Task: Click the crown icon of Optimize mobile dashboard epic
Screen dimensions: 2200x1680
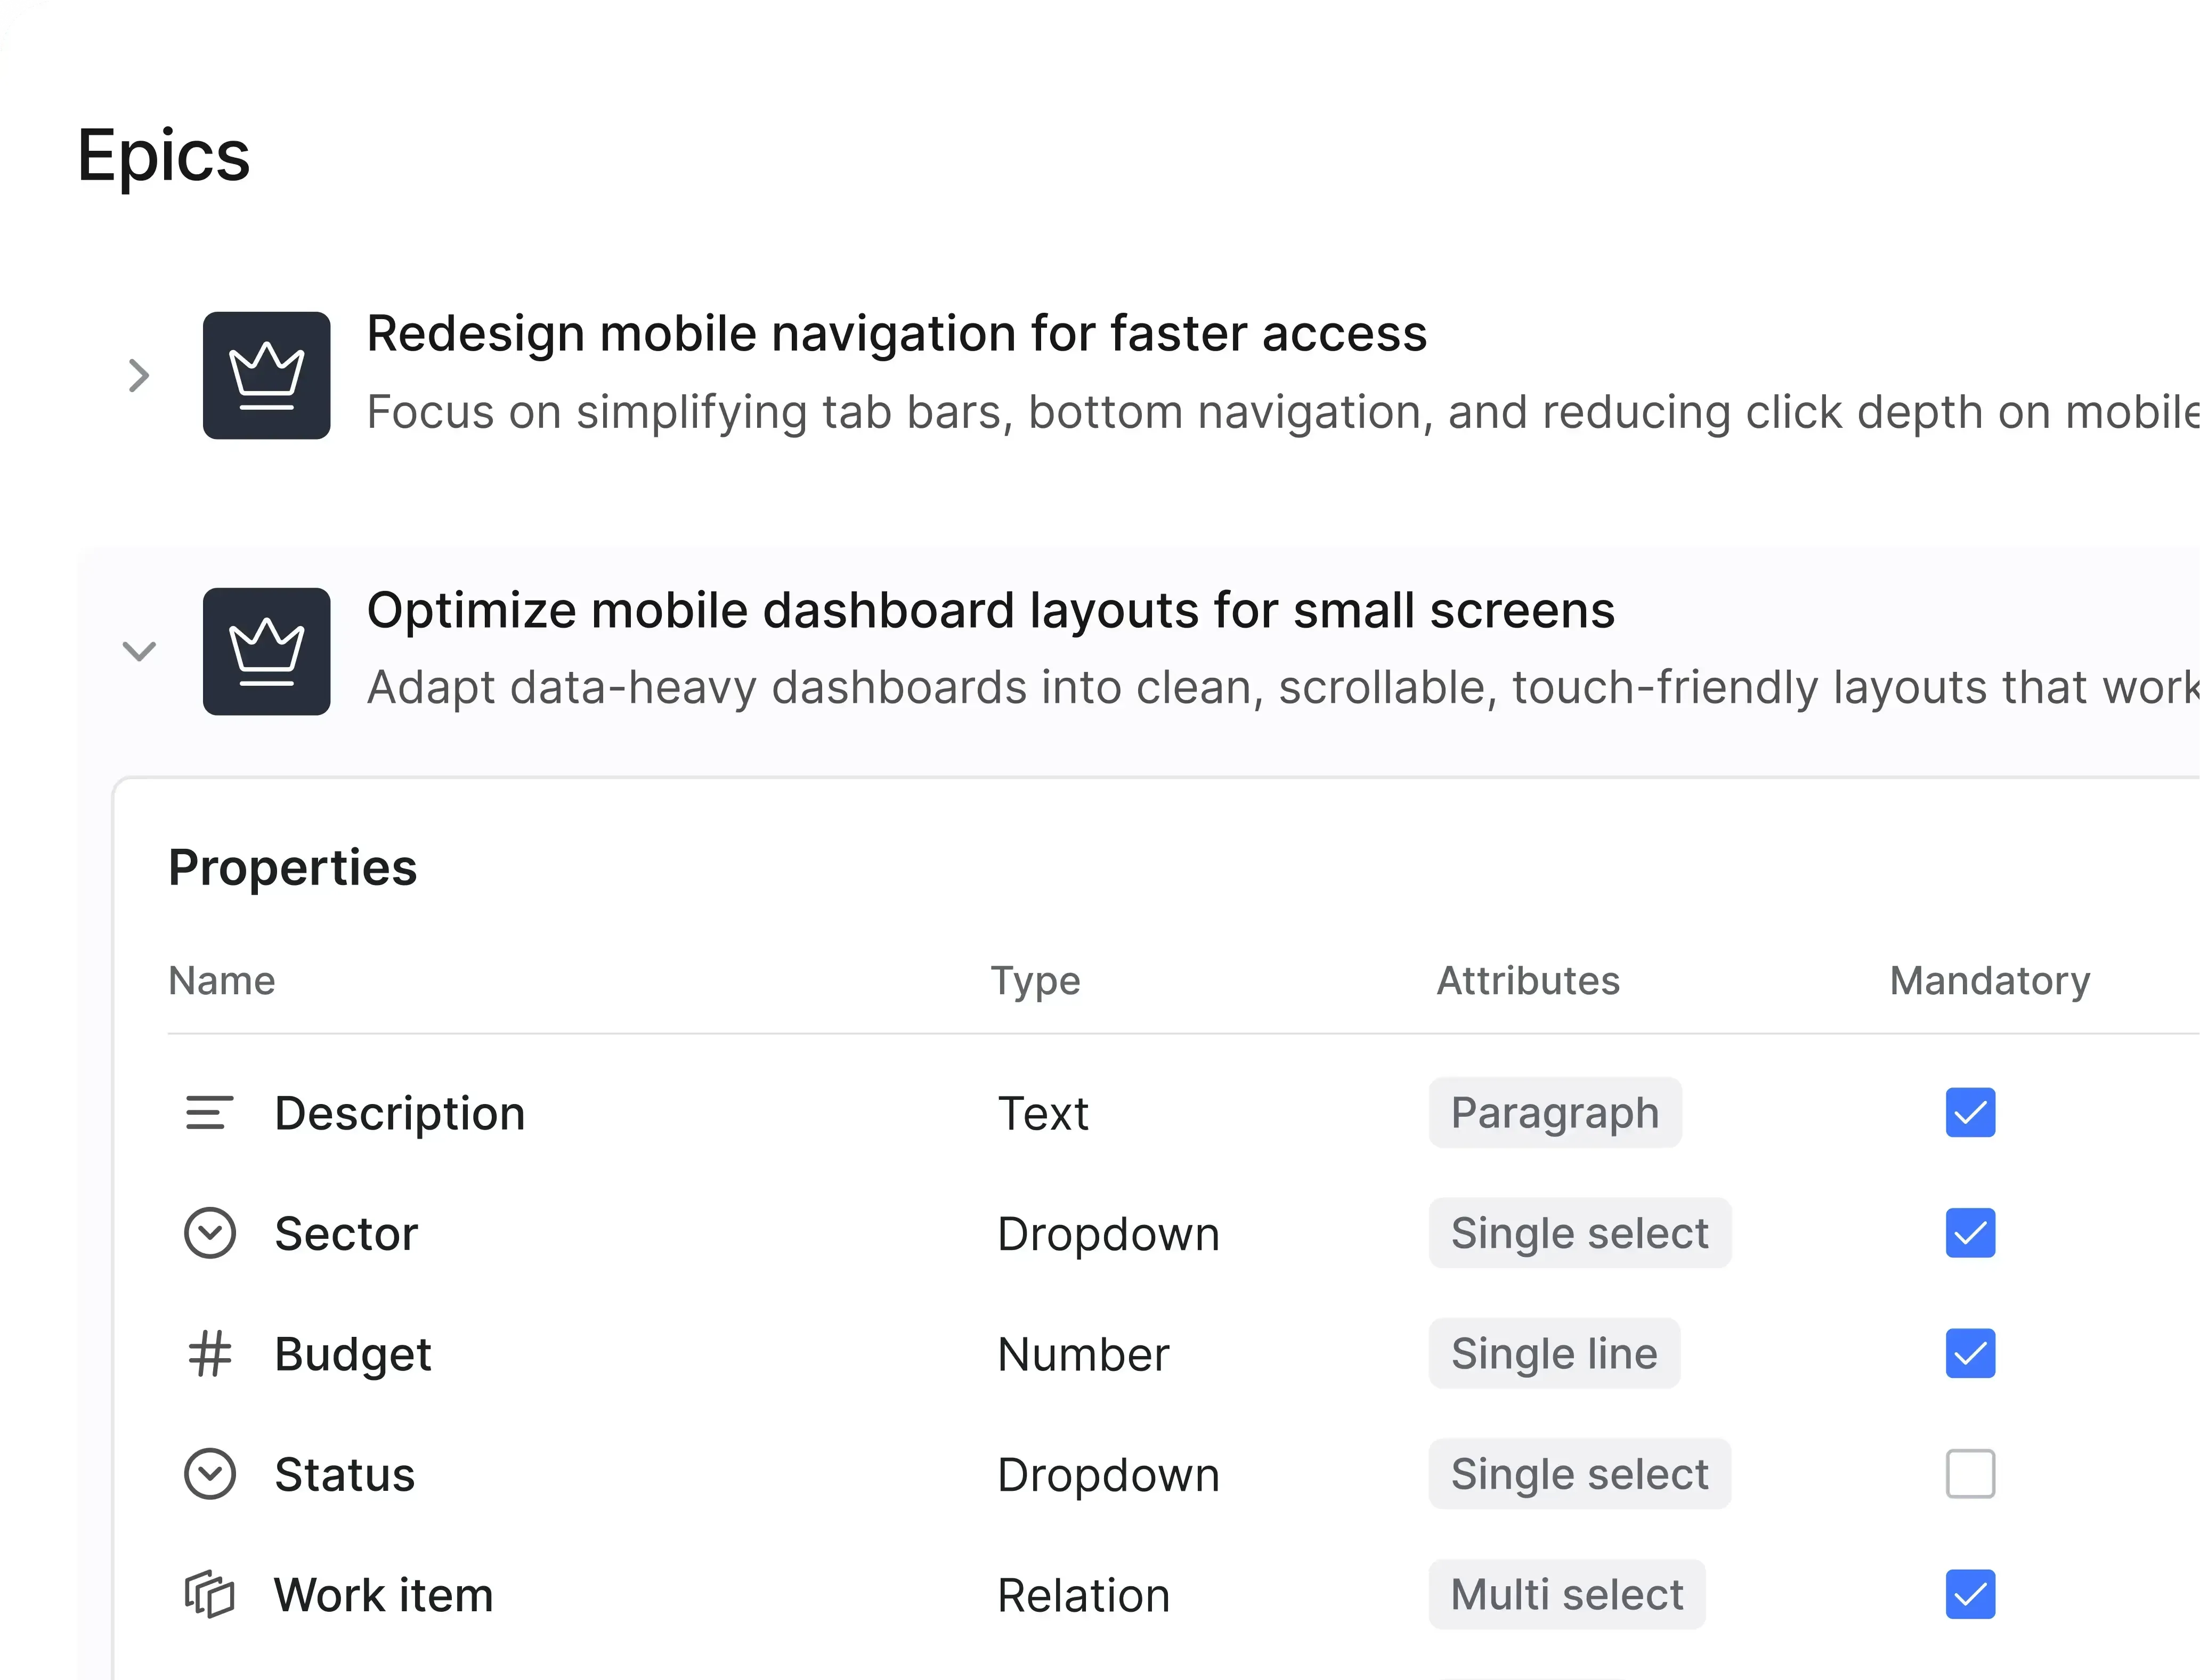Action: tap(266, 651)
